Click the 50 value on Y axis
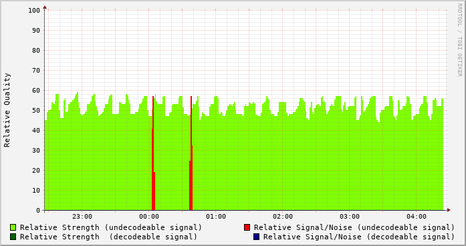The image size is (466, 246). point(36,111)
